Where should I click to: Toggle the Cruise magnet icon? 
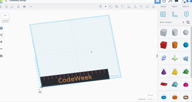(141, 7)
